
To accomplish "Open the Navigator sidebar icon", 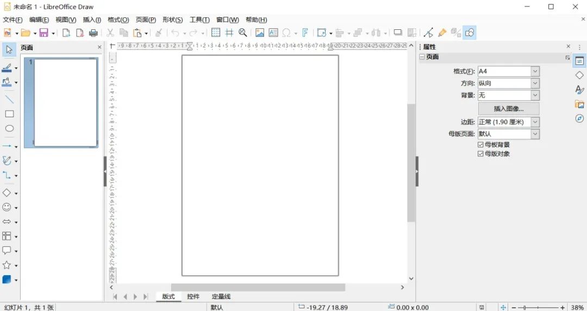I will click(x=579, y=118).
